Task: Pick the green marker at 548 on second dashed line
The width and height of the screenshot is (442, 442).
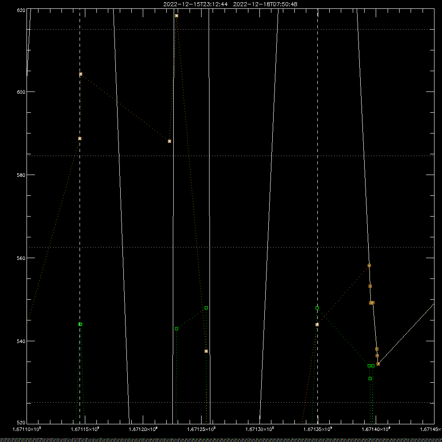Action: click(x=317, y=308)
